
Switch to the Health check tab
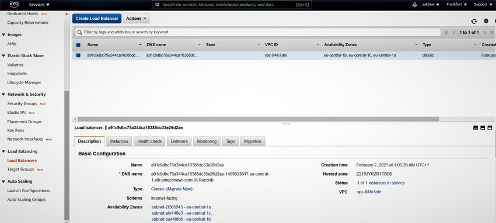tap(149, 141)
